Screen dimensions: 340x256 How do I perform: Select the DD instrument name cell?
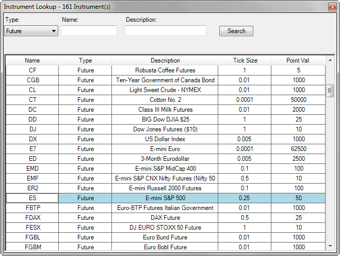pos(33,119)
